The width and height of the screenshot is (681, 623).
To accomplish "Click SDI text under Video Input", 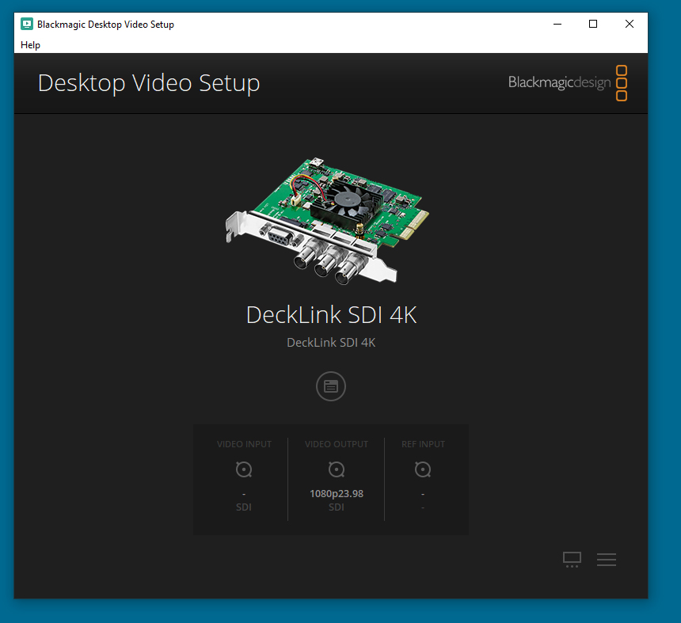I will 244,507.
